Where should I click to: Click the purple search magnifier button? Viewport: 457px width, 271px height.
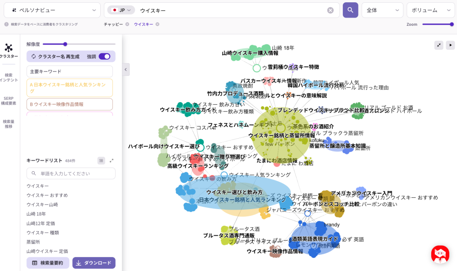click(350, 10)
